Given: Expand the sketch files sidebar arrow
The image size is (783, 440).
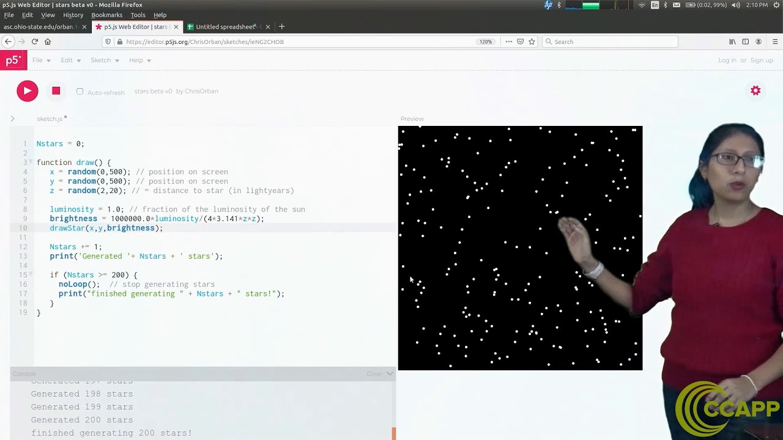Looking at the screenshot, I should pos(12,119).
